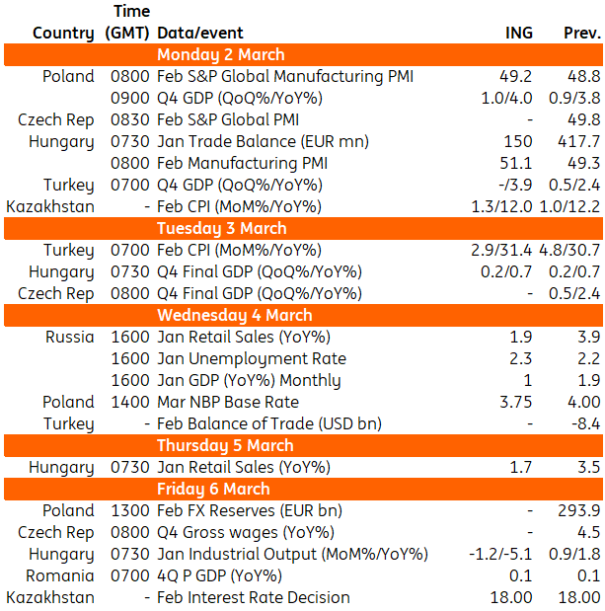This screenshot has height=611, width=605.
Task: Click the Country column header
Action: [63, 34]
